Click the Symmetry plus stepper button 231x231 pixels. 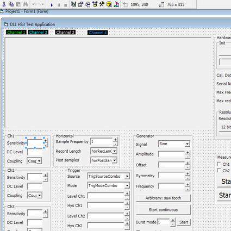pos(188,174)
